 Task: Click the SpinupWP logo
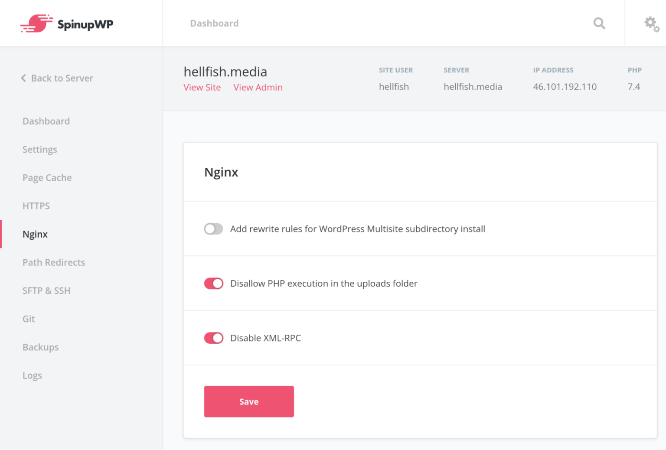point(66,23)
